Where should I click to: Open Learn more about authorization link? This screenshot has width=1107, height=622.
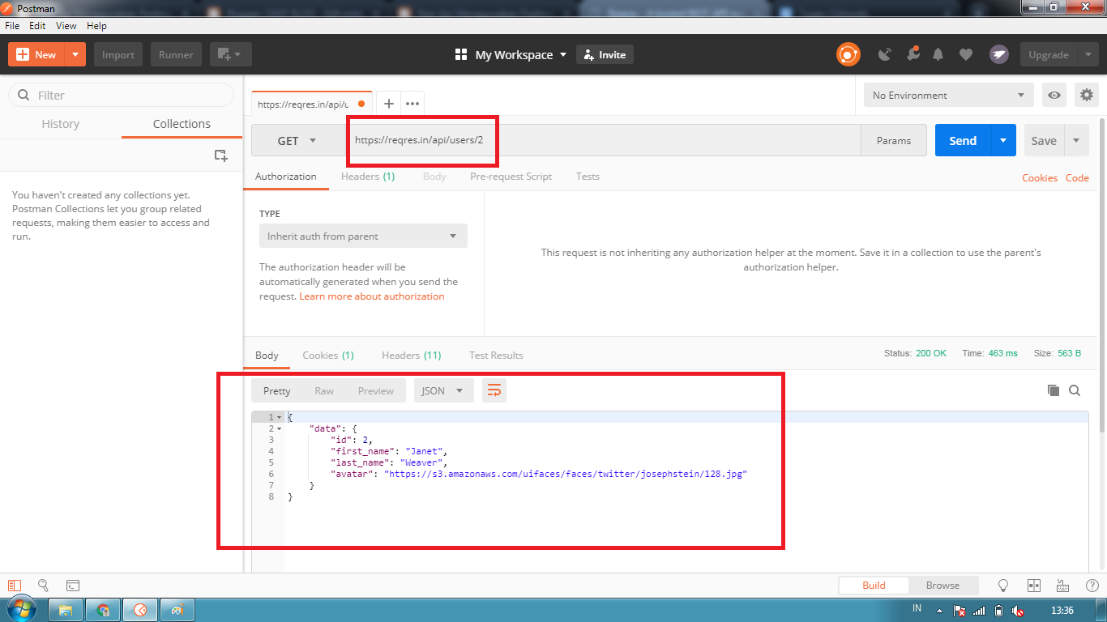pos(372,296)
